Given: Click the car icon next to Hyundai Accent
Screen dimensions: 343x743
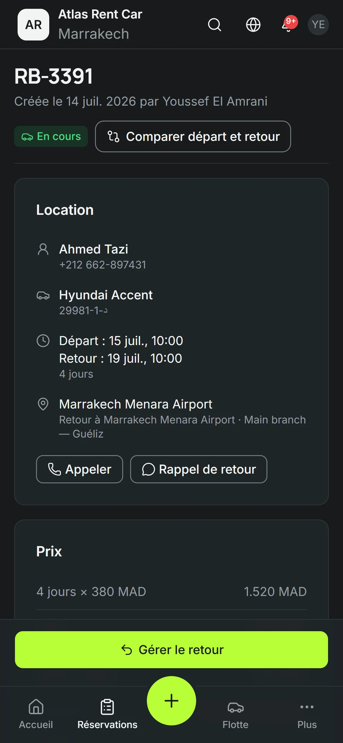Looking at the screenshot, I should (x=43, y=295).
